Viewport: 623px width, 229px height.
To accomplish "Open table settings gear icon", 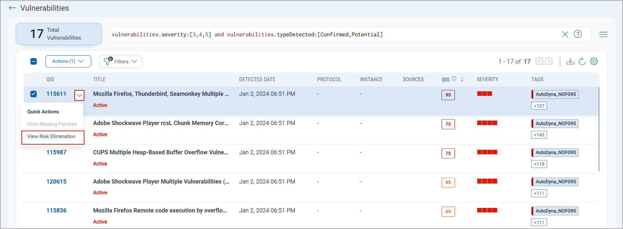I will (x=594, y=61).
